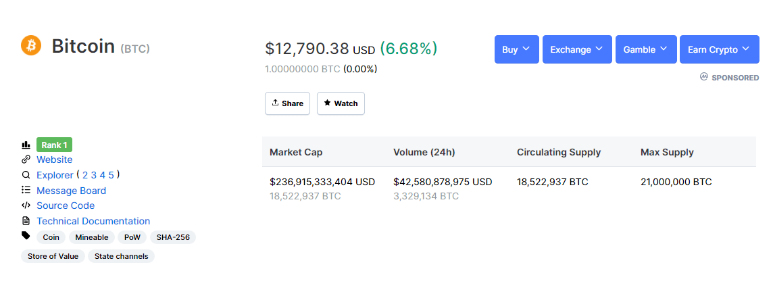The image size is (773, 294).
Task: Select the State channels tag
Action: click(x=121, y=256)
